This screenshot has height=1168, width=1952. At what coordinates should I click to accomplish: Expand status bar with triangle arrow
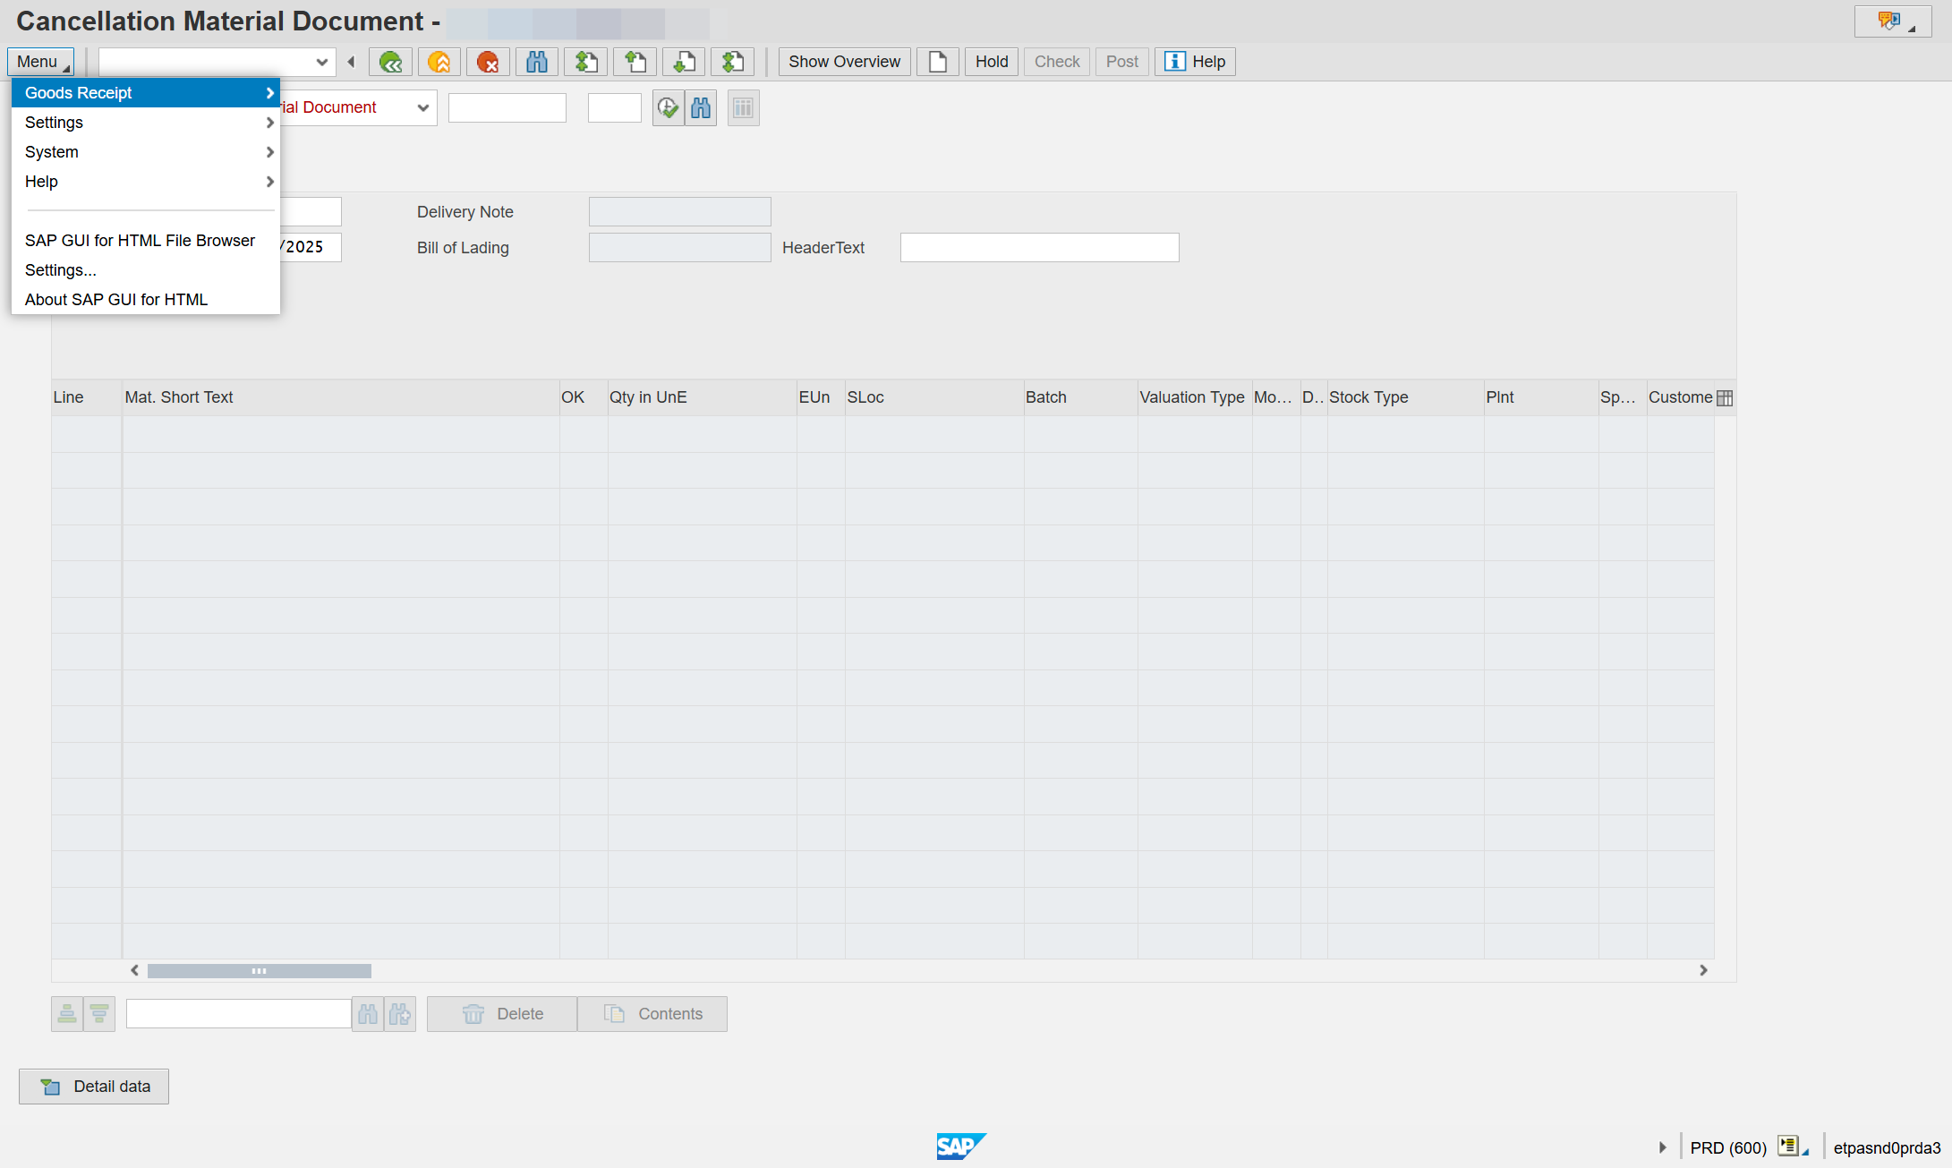1663,1147
